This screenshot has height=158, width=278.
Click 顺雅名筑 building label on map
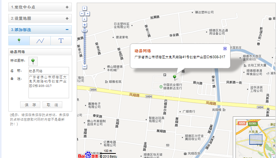[115, 82]
